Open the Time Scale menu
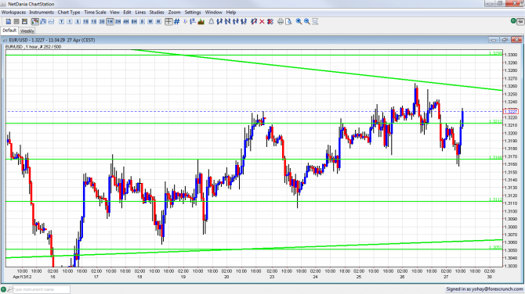 (x=95, y=13)
